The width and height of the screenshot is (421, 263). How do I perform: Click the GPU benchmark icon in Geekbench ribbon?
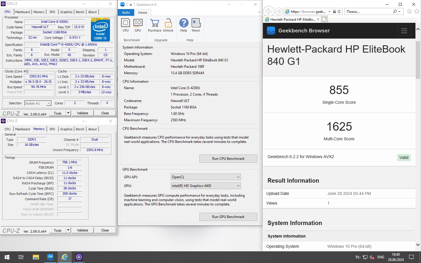tap(138, 23)
